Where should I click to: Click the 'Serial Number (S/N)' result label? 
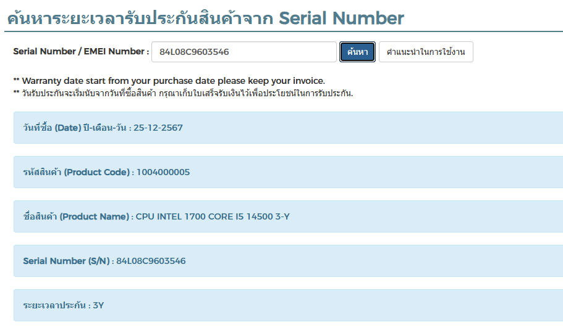[x=67, y=261]
